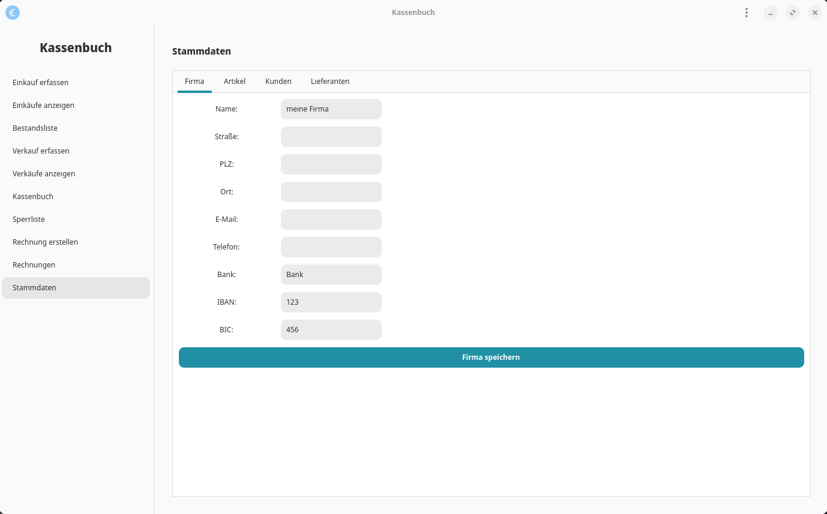Click the PLZ input field

pos(331,164)
